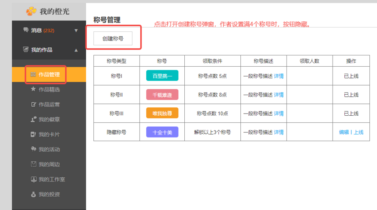
Task: Click 编辑 link in hidden title row
Action: (x=343, y=132)
